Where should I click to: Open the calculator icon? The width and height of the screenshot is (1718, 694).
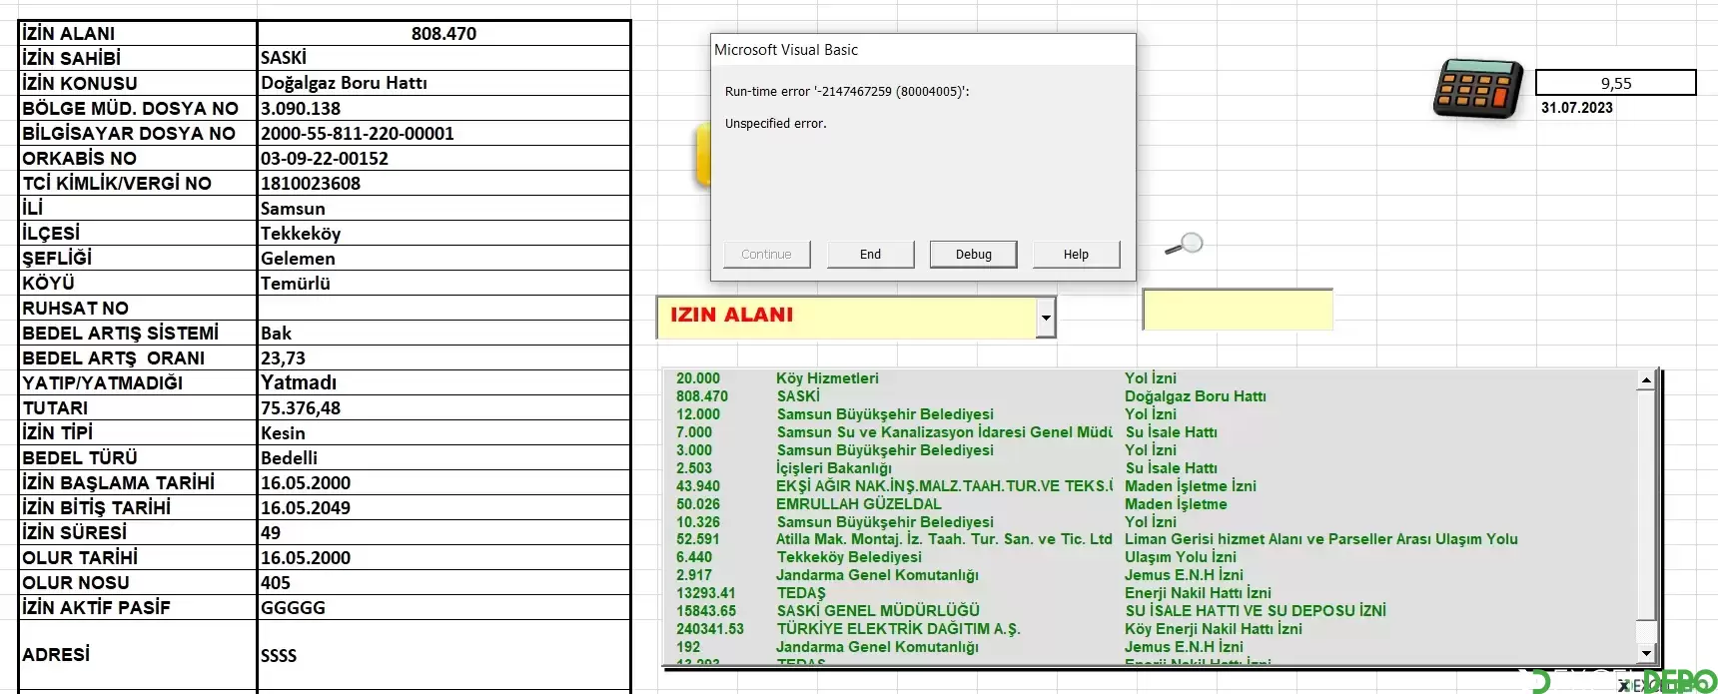1478,89
